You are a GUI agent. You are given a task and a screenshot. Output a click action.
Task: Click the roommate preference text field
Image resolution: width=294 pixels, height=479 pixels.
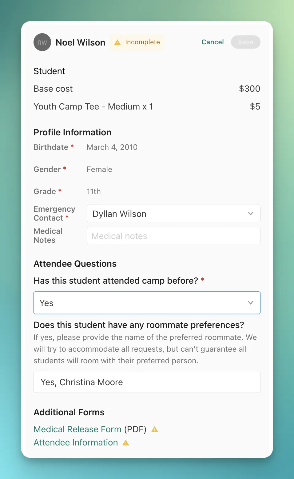pyautogui.click(x=147, y=382)
